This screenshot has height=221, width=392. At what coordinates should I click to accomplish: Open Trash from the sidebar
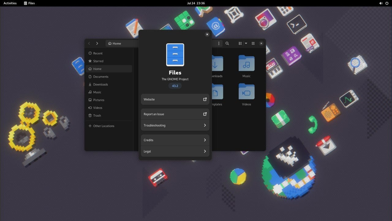(x=109, y=115)
